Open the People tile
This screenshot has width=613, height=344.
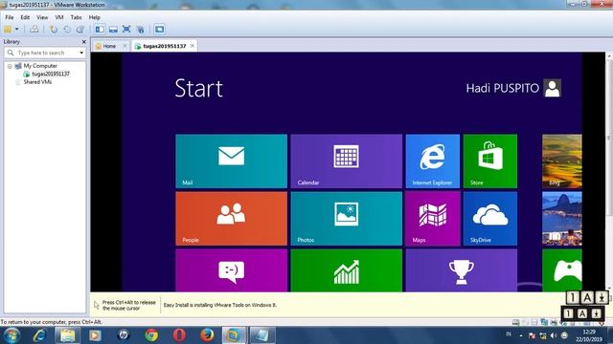click(x=232, y=219)
